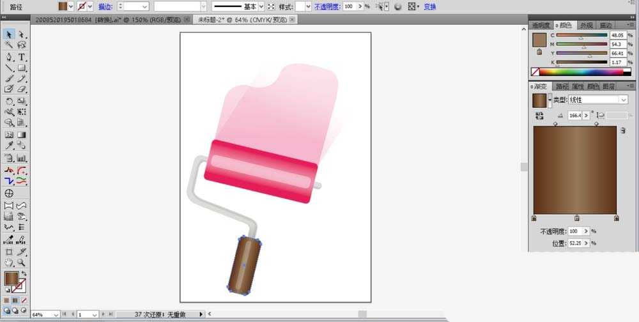
Task: Pick the Hand tool
Action: [9, 262]
